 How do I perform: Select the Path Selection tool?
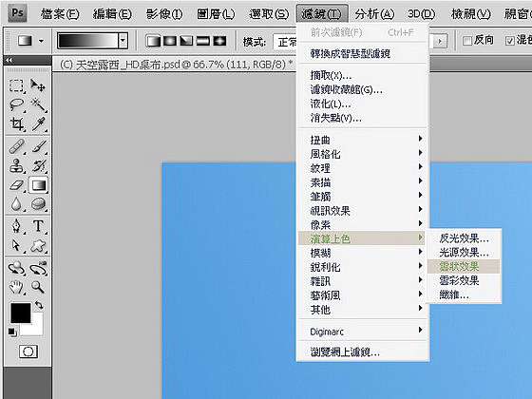16,245
